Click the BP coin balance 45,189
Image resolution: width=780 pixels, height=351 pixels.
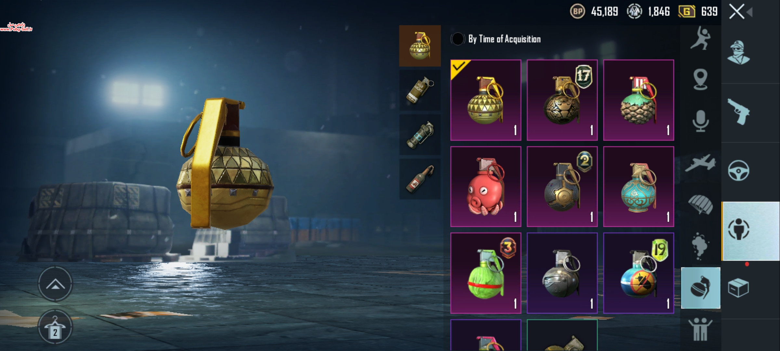[594, 12]
